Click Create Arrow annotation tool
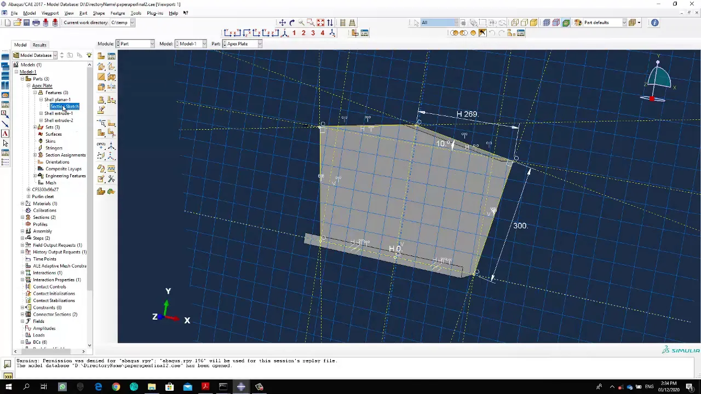 coord(5,124)
